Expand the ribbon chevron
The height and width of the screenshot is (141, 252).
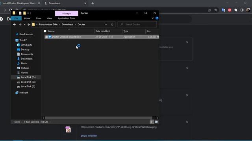point(152,18)
